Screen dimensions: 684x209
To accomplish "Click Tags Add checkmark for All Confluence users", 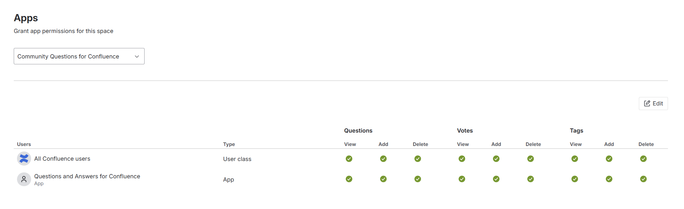I will 609,159.
